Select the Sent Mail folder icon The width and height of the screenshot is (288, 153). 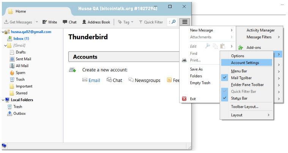coord(12,59)
